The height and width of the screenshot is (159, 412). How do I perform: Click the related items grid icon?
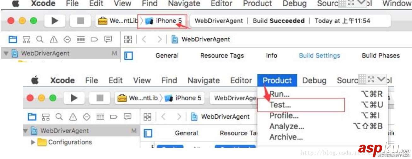pos(128,39)
